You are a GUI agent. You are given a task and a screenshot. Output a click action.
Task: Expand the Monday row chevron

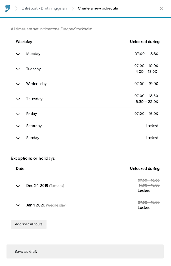click(18, 54)
